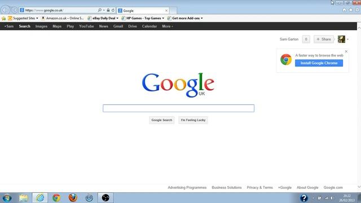Expand the Get more Add-ons dropdown

202,18
